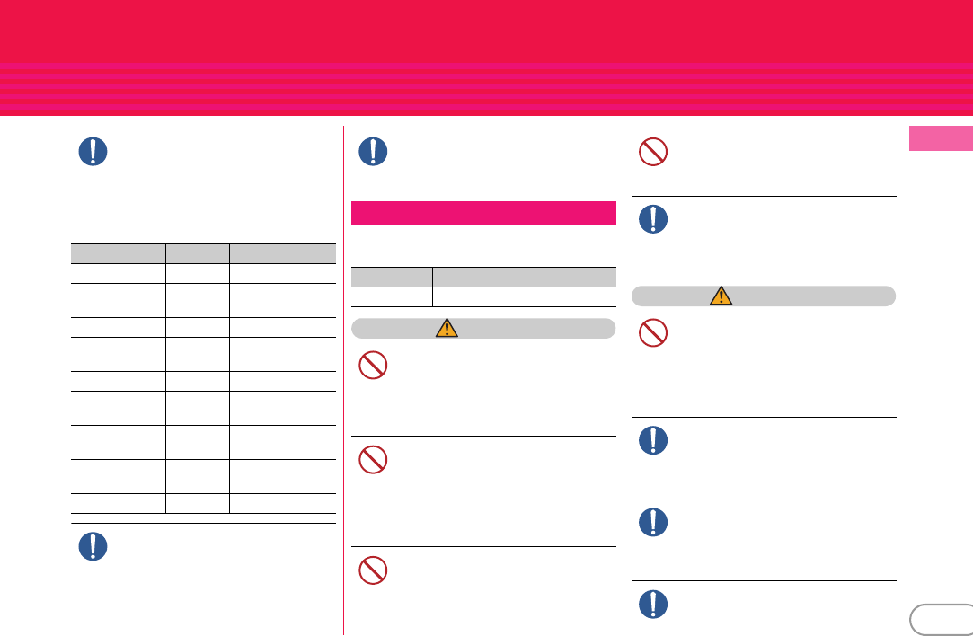Click the first prohibition icon under middle warning bar
The width and height of the screenshot is (973, 636).
tap(373, 366)
